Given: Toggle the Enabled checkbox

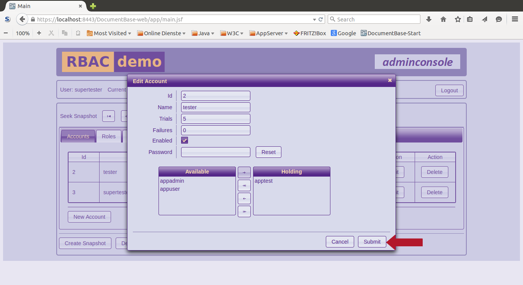Looking at the screenshot, I should pos(185,141).
